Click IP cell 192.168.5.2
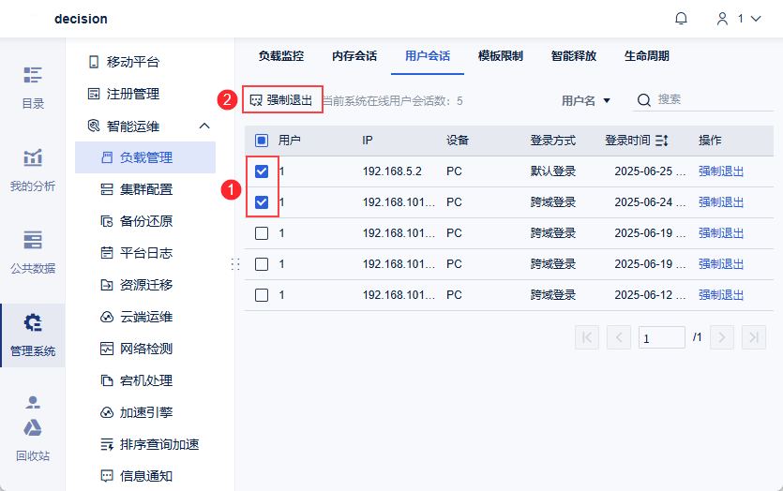 click(x=392, y=171)
